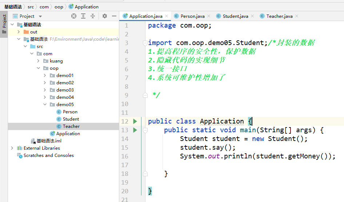
Task: Expand External Libraries node
Action: pyautogui.click(x=12, y=148)
